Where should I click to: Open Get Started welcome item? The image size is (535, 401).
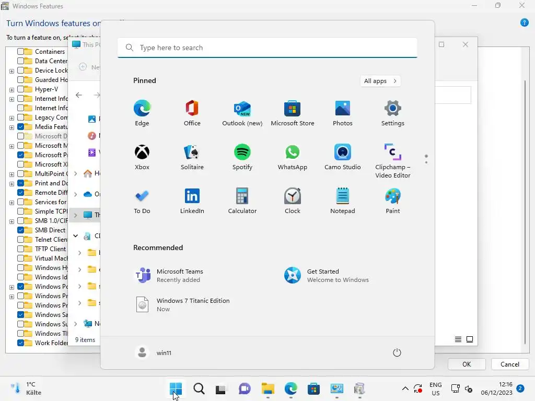point(327,276)
